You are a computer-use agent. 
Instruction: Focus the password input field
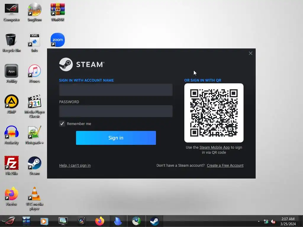coord(116,111)
